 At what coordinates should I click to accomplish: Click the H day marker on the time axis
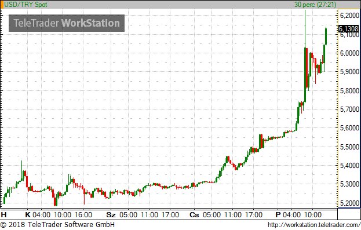click(3, 215)
